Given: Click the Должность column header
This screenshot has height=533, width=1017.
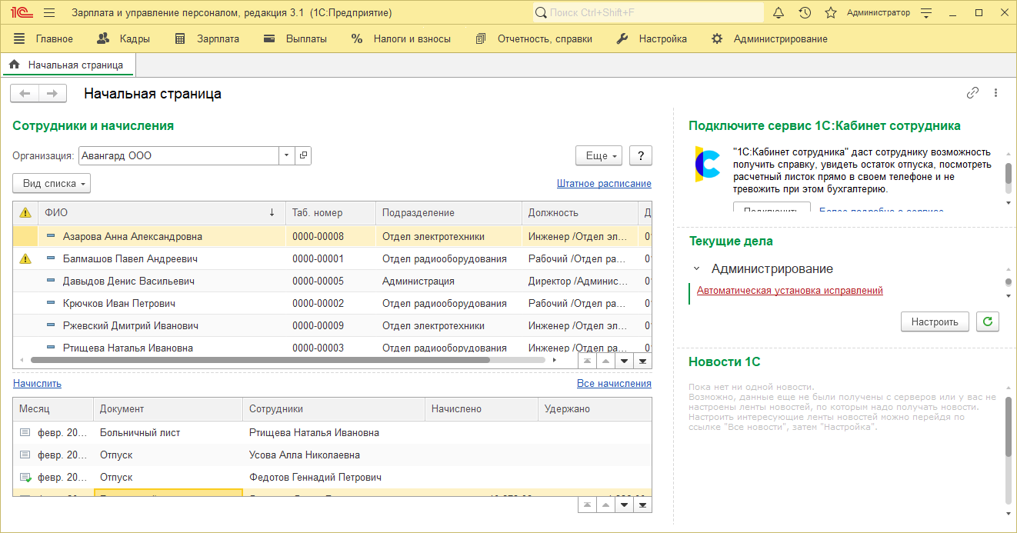Looking at the screenshot, I should [579, 213].
